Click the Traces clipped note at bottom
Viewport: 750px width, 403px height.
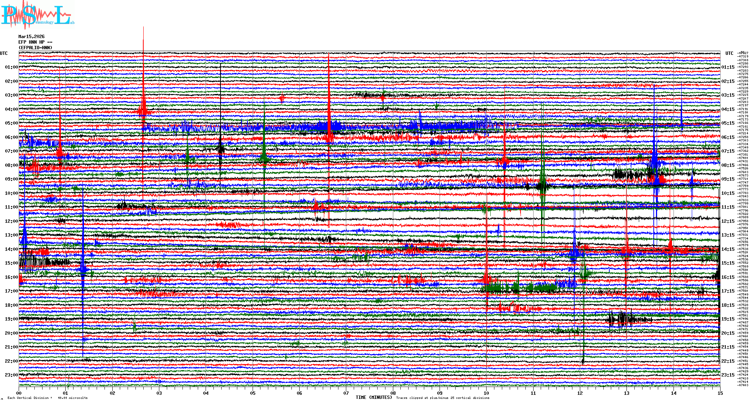[443, 398]
